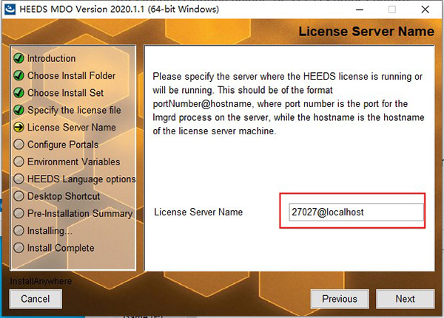Click the gray circle icon beside Install Complete
444x318 pixels.
tap(18, 248)
